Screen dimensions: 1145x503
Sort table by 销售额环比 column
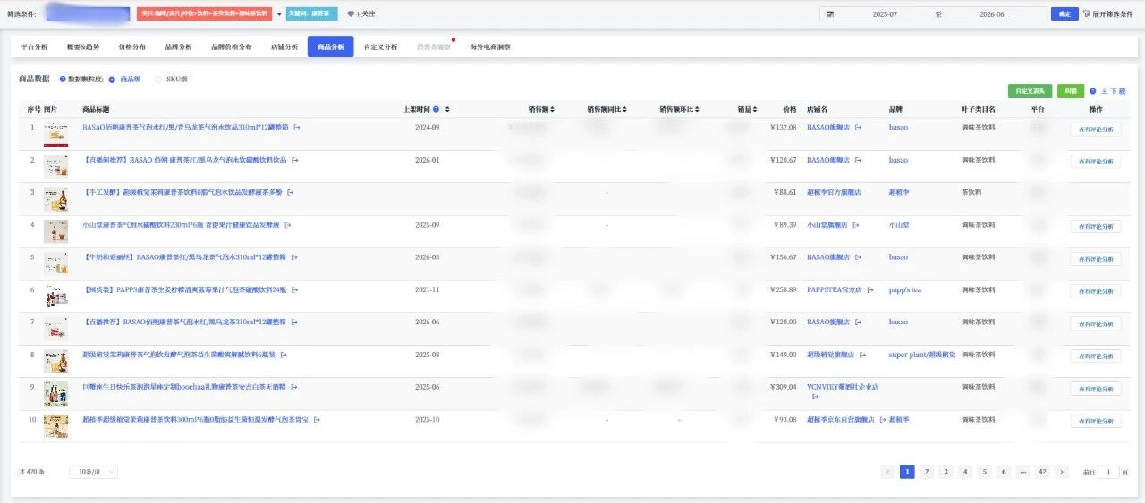point(699,109)
